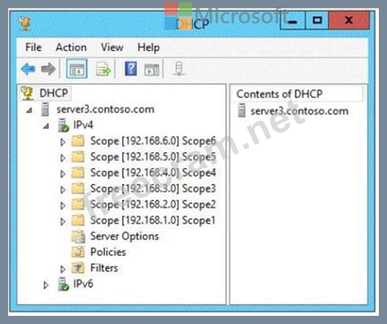Expand the Scope6 192.168.6.0 node
This screenshot has height=324, width=387.
click(x=63, y=142)
